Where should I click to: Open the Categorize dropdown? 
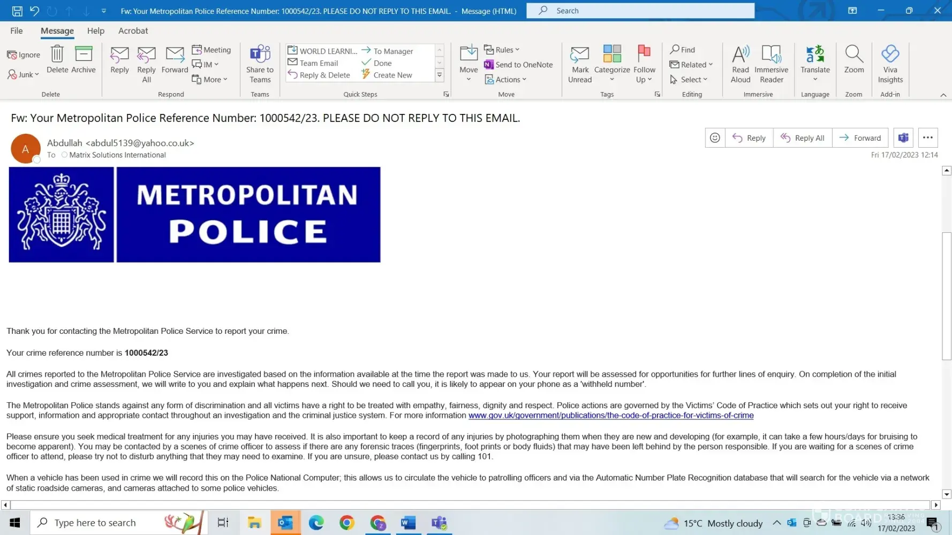(612, 64)
